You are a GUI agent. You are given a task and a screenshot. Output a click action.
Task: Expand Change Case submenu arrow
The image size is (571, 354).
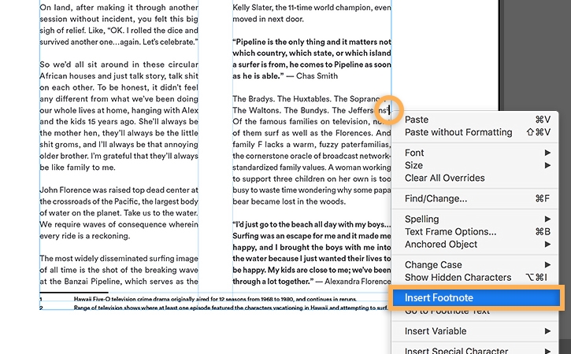click(547, 265)
